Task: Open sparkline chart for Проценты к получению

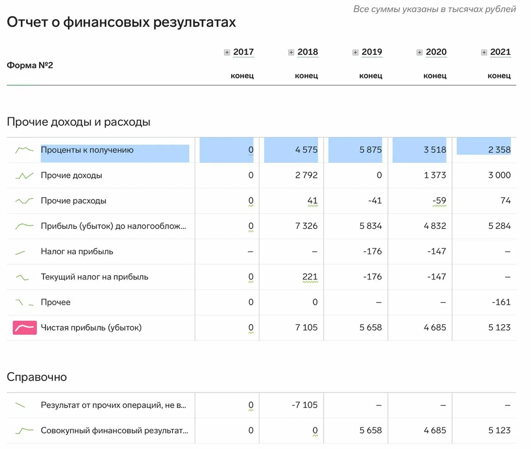Action: [24, 150]
